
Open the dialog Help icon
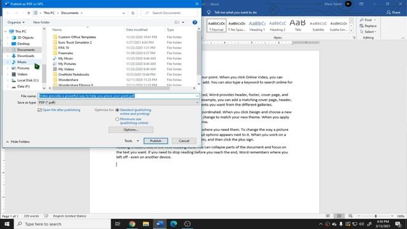195,22
